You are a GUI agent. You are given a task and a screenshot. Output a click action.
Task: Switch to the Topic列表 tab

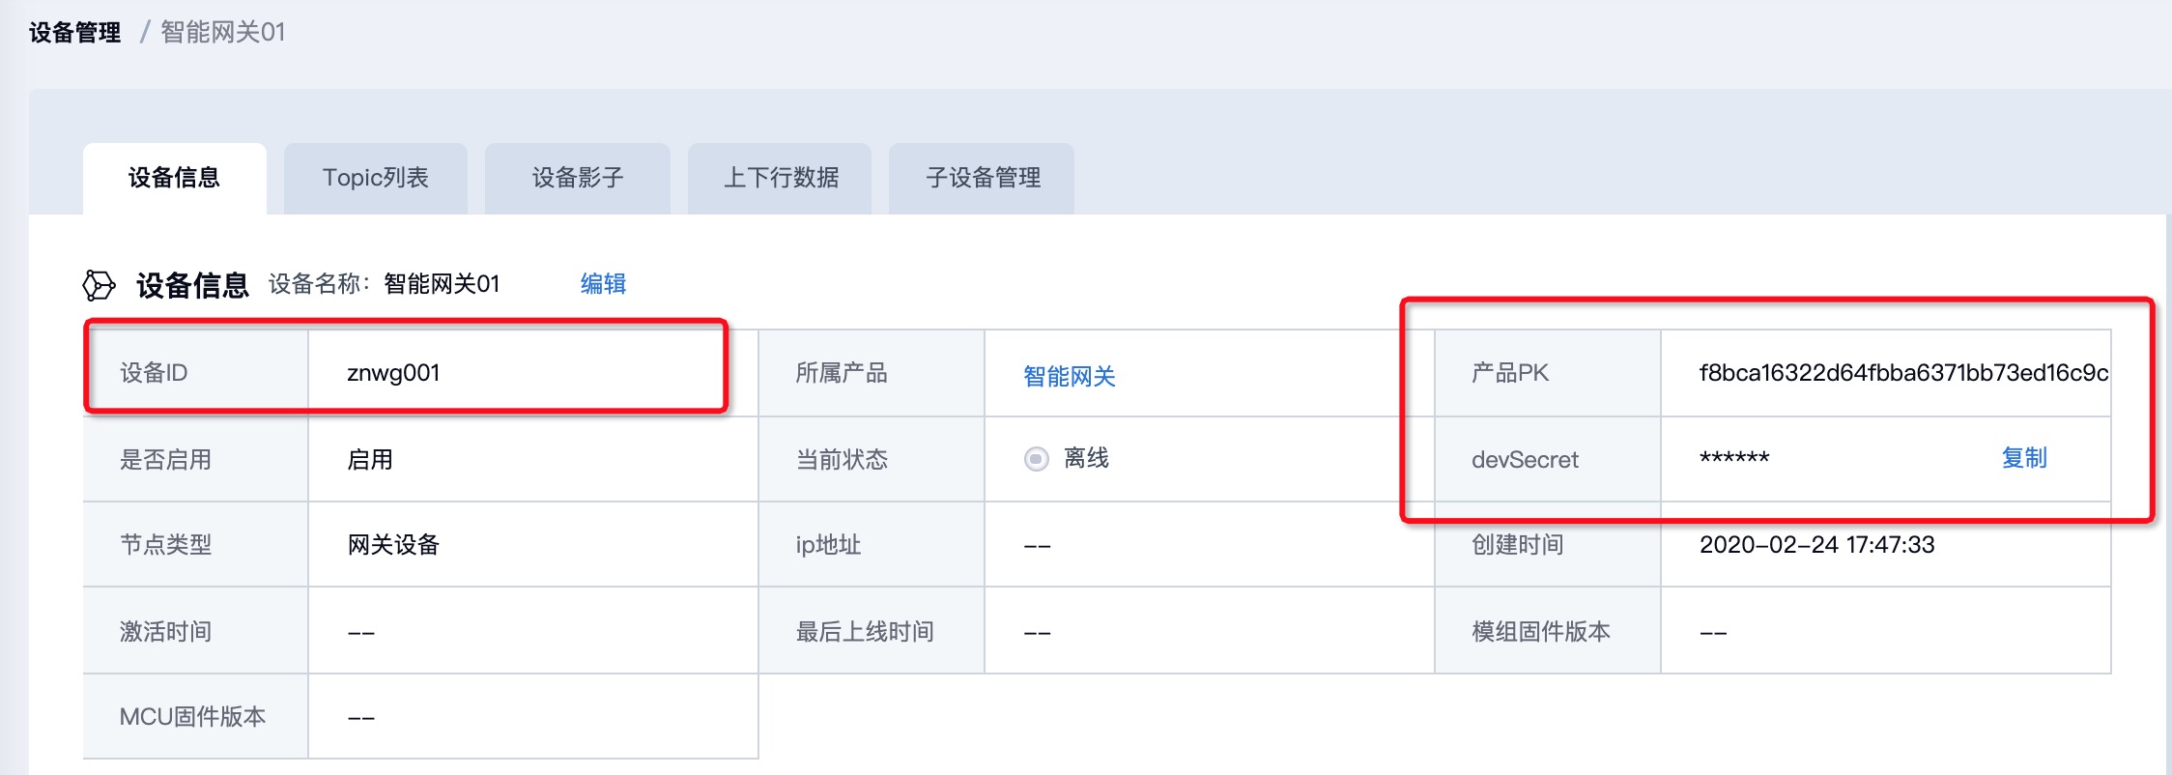click(375, 178)
